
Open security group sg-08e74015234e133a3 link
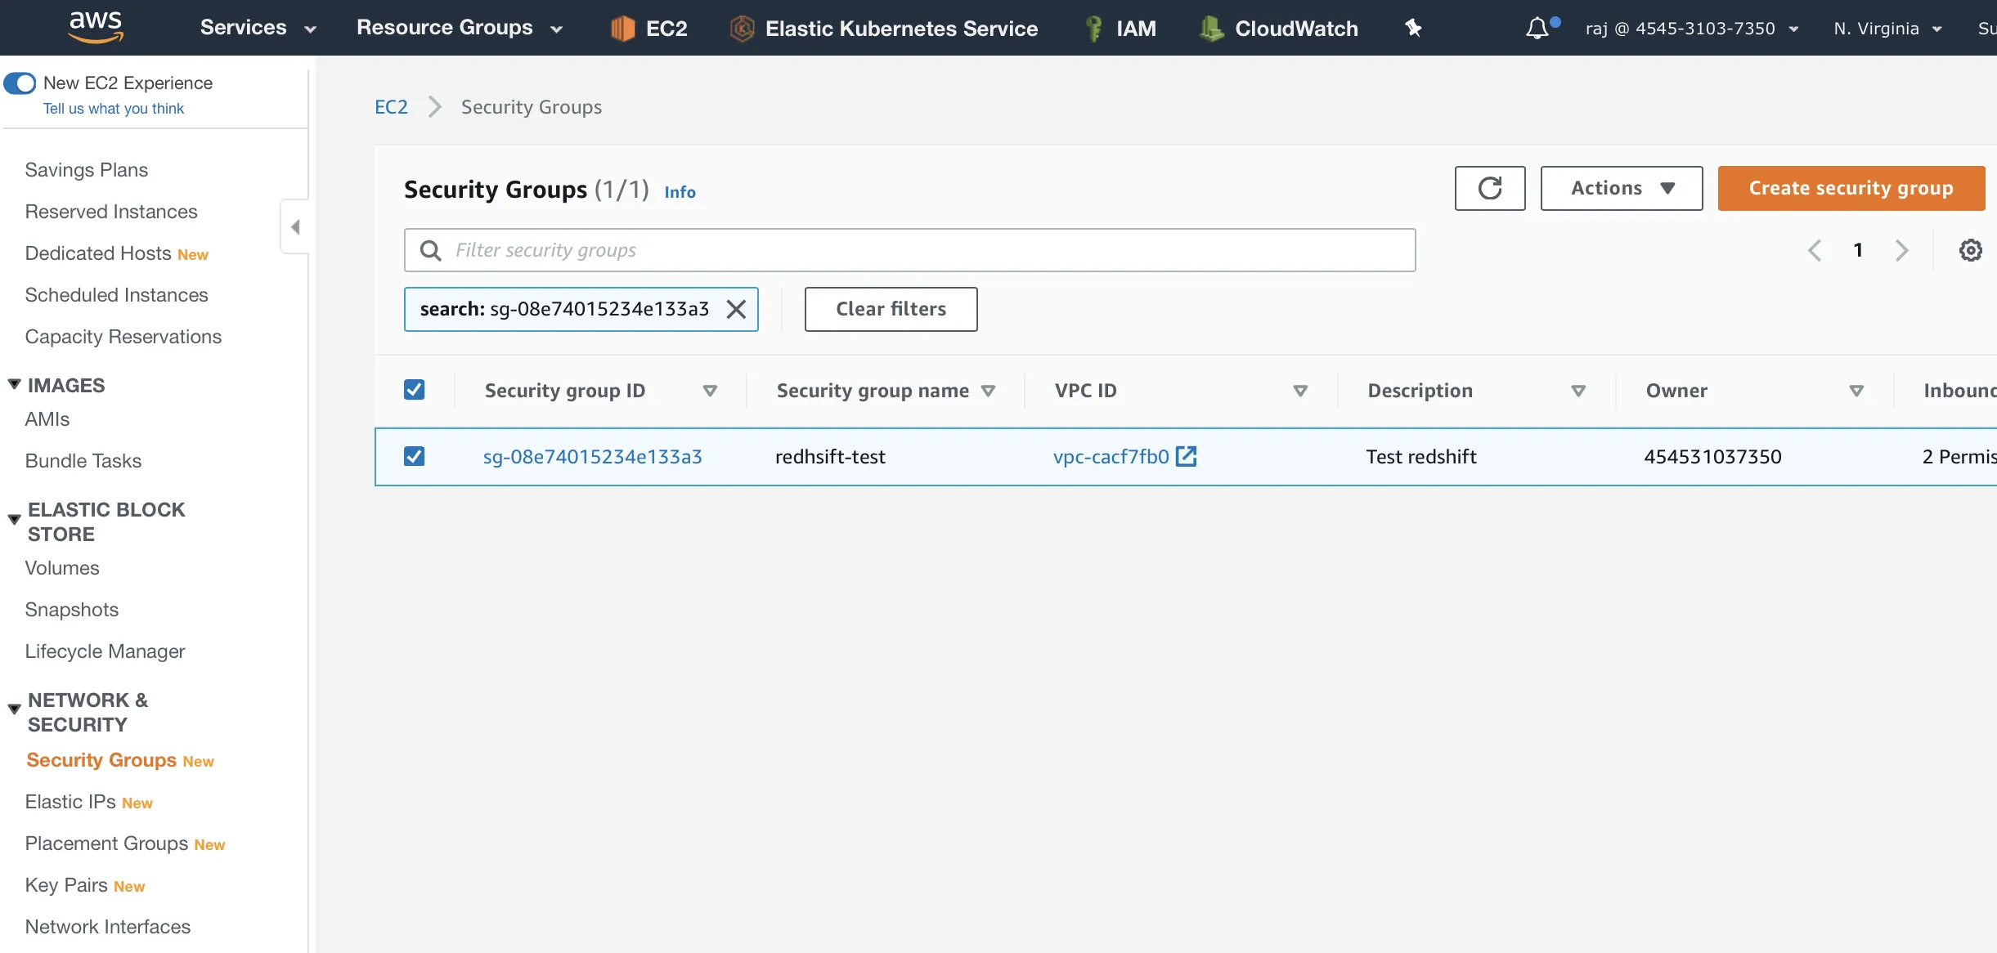click(593, 456)
